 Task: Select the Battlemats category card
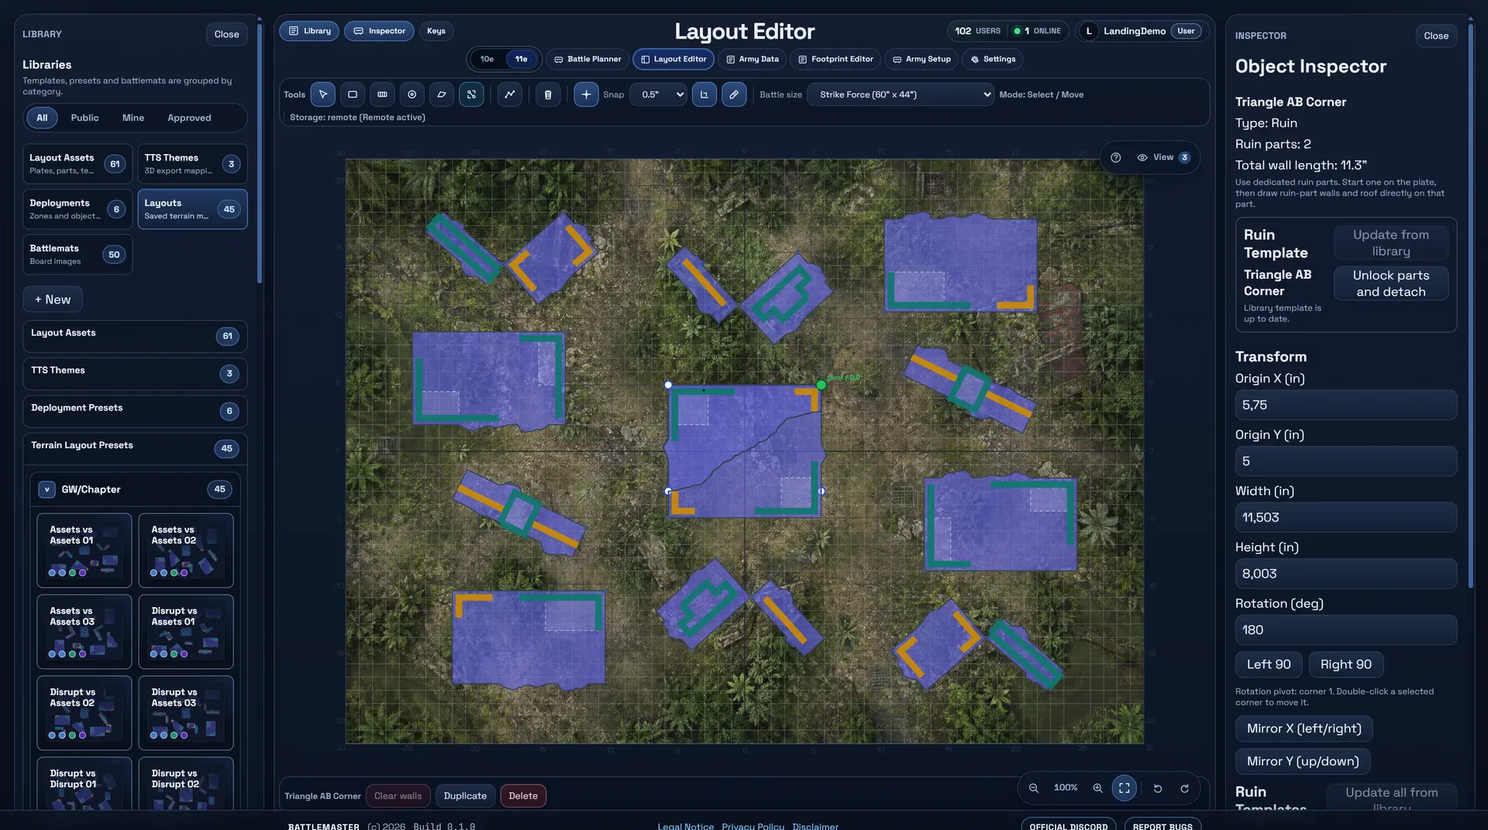click(77, 255)
